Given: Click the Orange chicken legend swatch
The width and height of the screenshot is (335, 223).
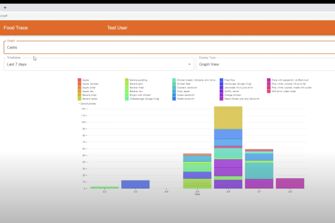Looking at the screenshot, I should [x=222, y=95].
